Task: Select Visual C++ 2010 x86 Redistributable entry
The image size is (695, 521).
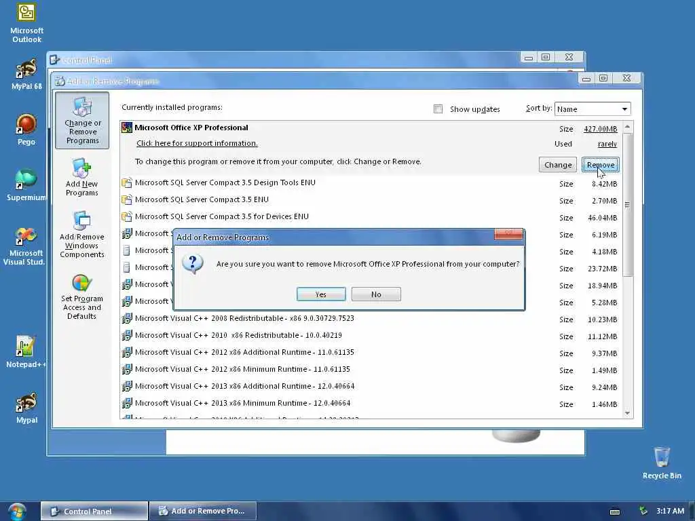Action: point(371,335)
